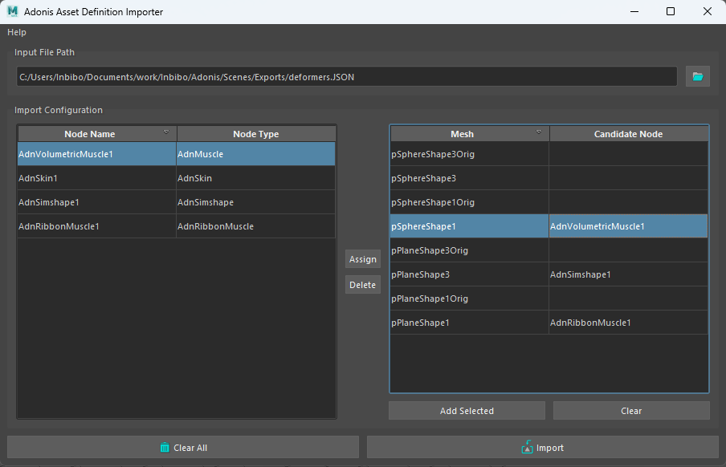Select the AdnSimshape1 node name cell
The image size is (726, 467).
pos(96,202)
